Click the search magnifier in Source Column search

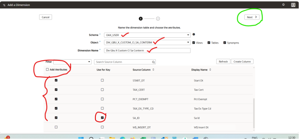tap(153, 62)
